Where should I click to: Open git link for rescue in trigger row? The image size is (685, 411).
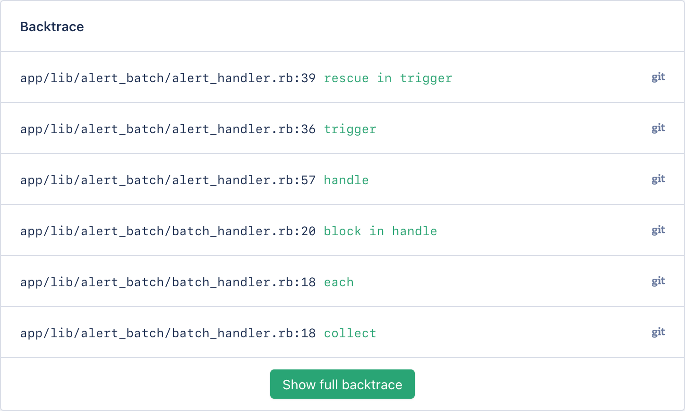658,77
